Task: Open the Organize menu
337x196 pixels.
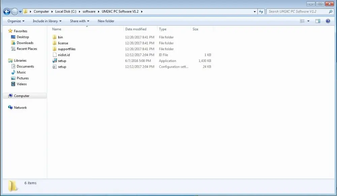Action: (x=16, y=21)
